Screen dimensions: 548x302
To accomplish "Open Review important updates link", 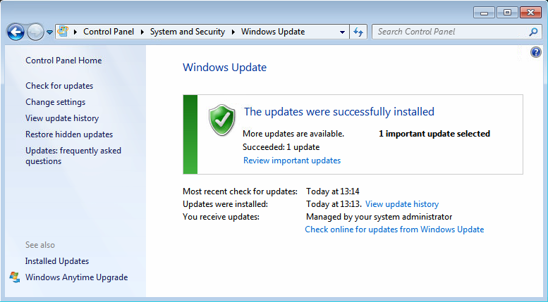I will click(292, 161).
